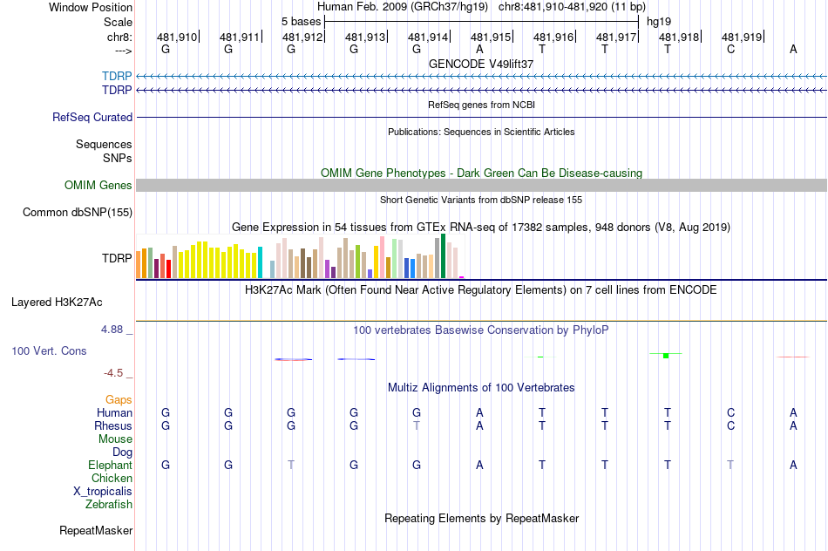
Task: Click the C base in the Human row
Action: [x=731, y=412]
